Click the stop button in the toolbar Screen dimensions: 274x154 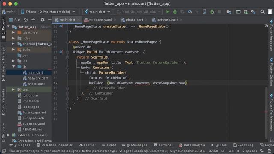pyautogui.click(x=220, y=12)
